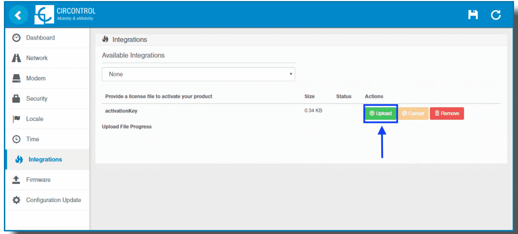Click the Time clock icon
The width and height of the screenshot is (518, 234).
point(16,139)
